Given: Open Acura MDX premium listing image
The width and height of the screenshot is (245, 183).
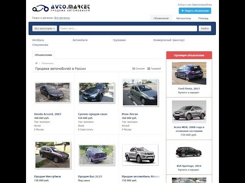Looking at the screenshot, I should (x=189, y=112).
